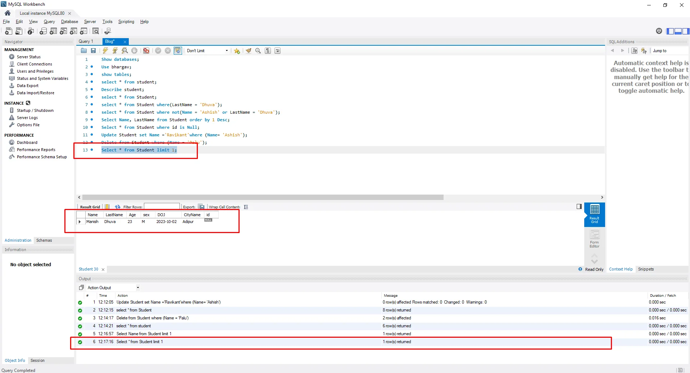
Task: Open the Database menu
Action: click(x=69, y=22)
